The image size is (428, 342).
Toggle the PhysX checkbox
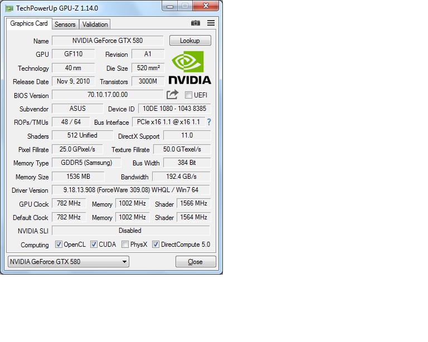pyautogui.click(x=125, y=245)
